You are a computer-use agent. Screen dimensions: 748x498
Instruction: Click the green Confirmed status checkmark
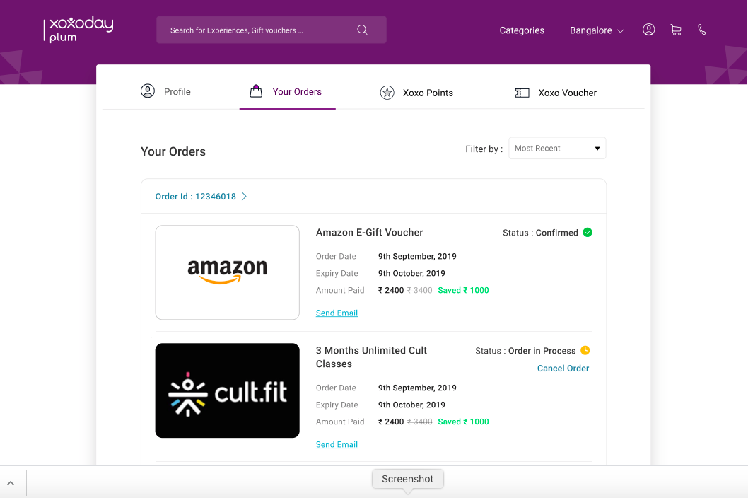click(x=588, y=233)
